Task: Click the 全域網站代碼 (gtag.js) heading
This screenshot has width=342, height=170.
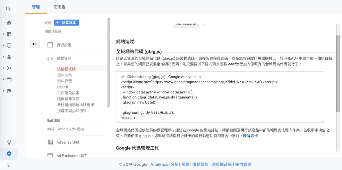Action: coord(139,52)
